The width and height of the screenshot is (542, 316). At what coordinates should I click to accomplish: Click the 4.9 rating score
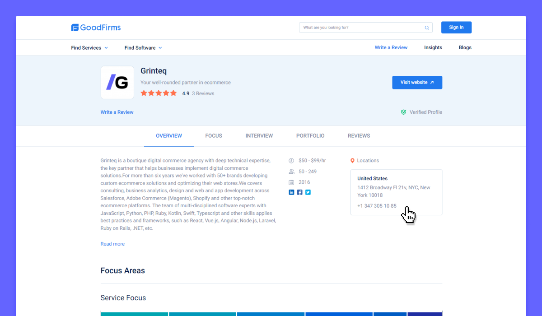(186, 93)
